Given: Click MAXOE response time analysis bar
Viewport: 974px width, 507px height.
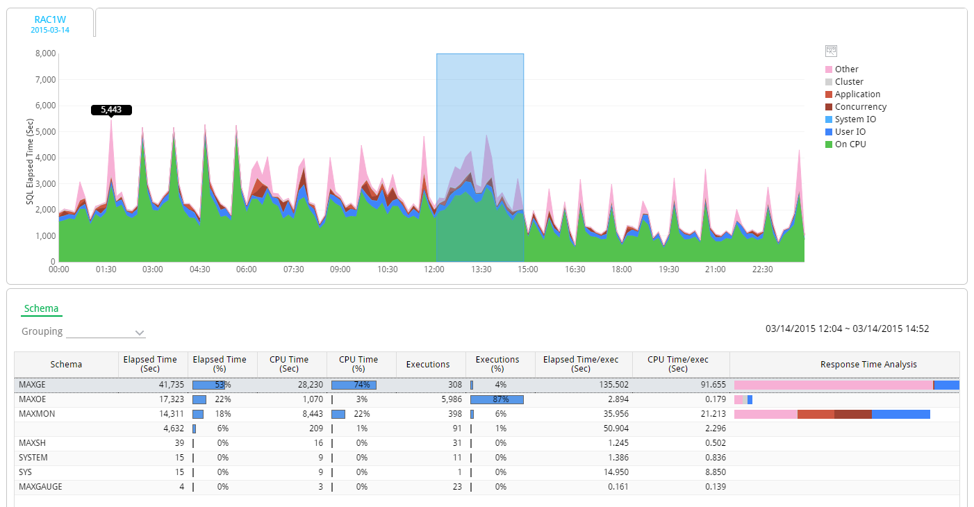Looking at the screenshot, I should click(743, 399).
